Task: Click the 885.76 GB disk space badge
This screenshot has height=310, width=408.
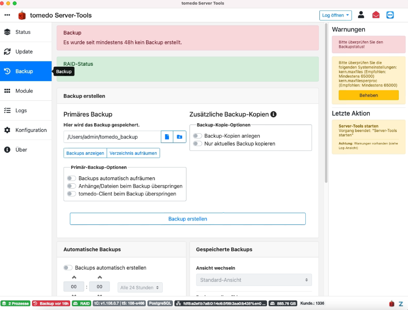Action: coord(283,303)
